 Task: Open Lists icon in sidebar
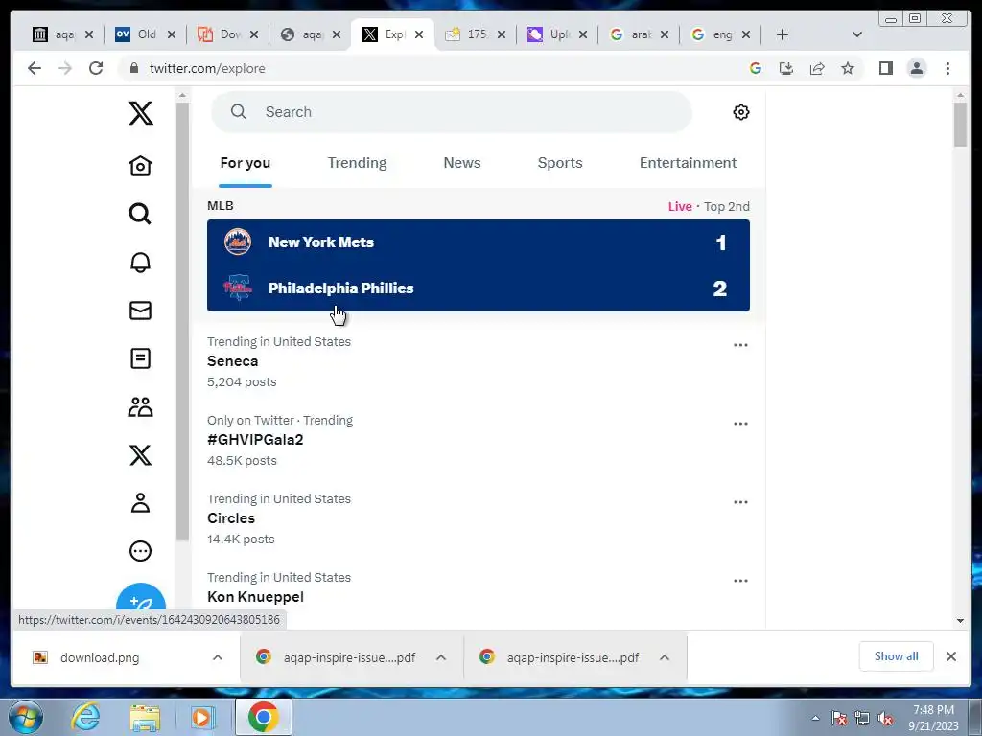[x=140, y=358]
